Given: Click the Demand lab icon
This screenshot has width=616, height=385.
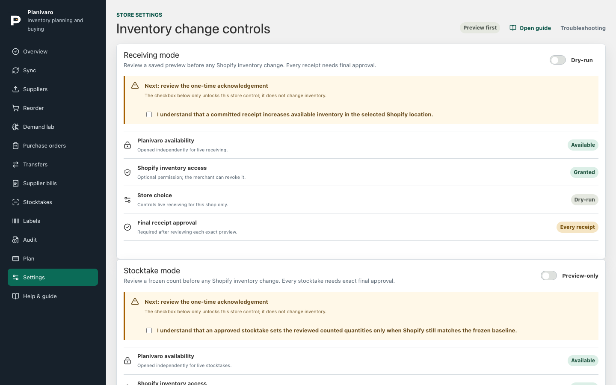Looking at the screenshot, I should [x=15, y=127].
